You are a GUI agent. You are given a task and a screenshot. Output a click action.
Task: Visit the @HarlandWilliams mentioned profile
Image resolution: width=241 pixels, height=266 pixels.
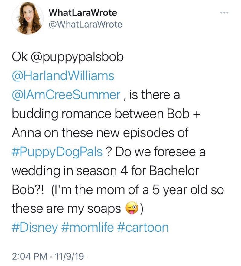63,76
